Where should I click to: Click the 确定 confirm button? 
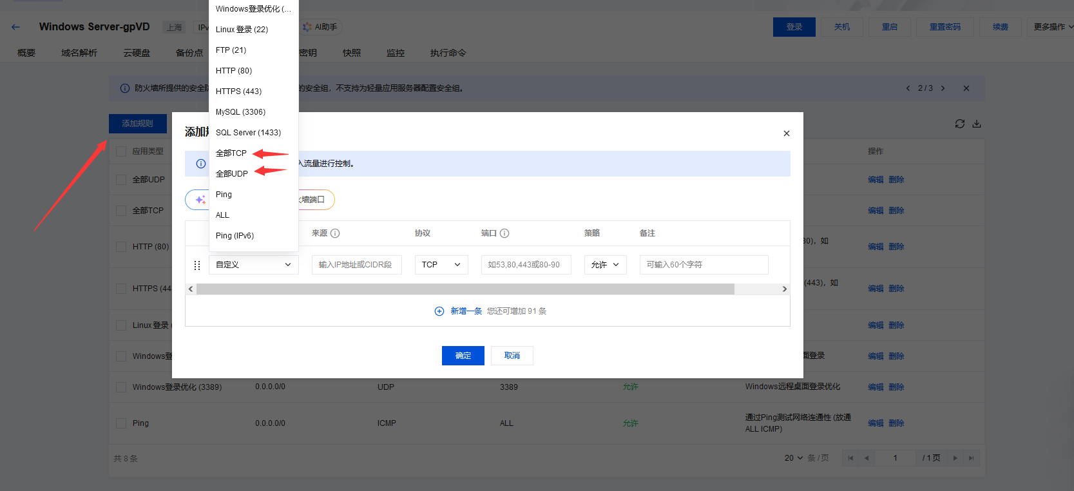coord(463,356)
